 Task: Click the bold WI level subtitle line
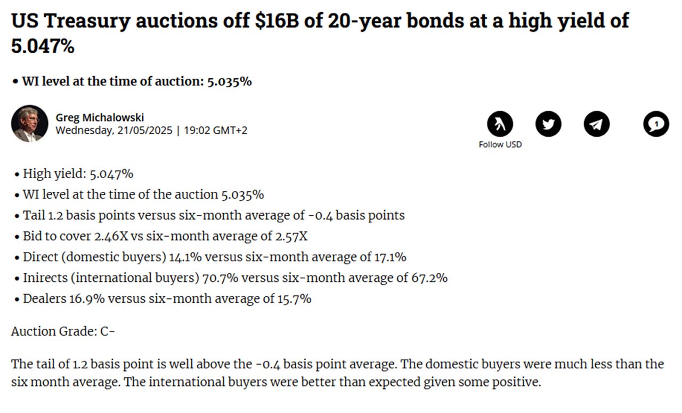(x=132, y=82)
